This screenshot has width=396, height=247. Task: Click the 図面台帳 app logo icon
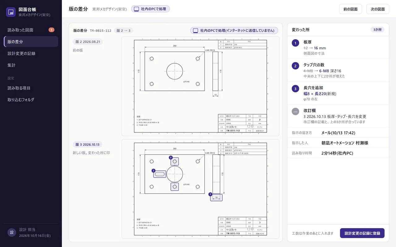point(11,12)
